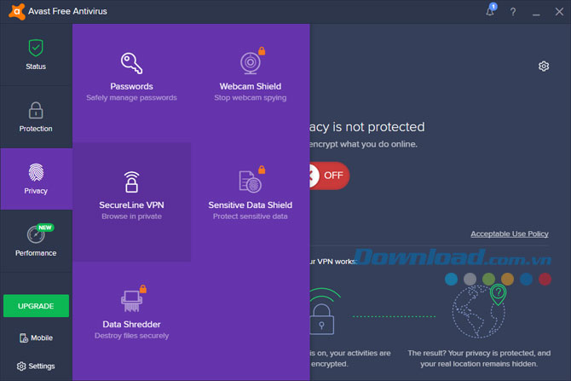Select the Privacy fingerprint tab
The image size is (571, 381).
point(36,179)
